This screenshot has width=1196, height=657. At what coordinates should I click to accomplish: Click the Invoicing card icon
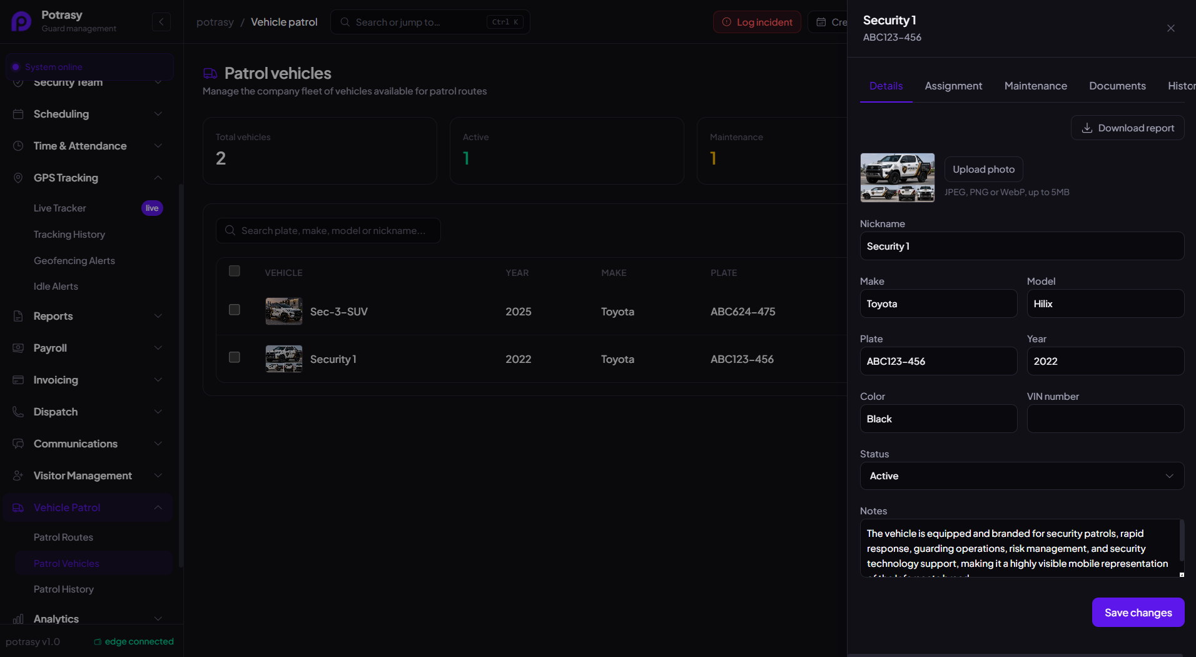(x=18, y=380)
